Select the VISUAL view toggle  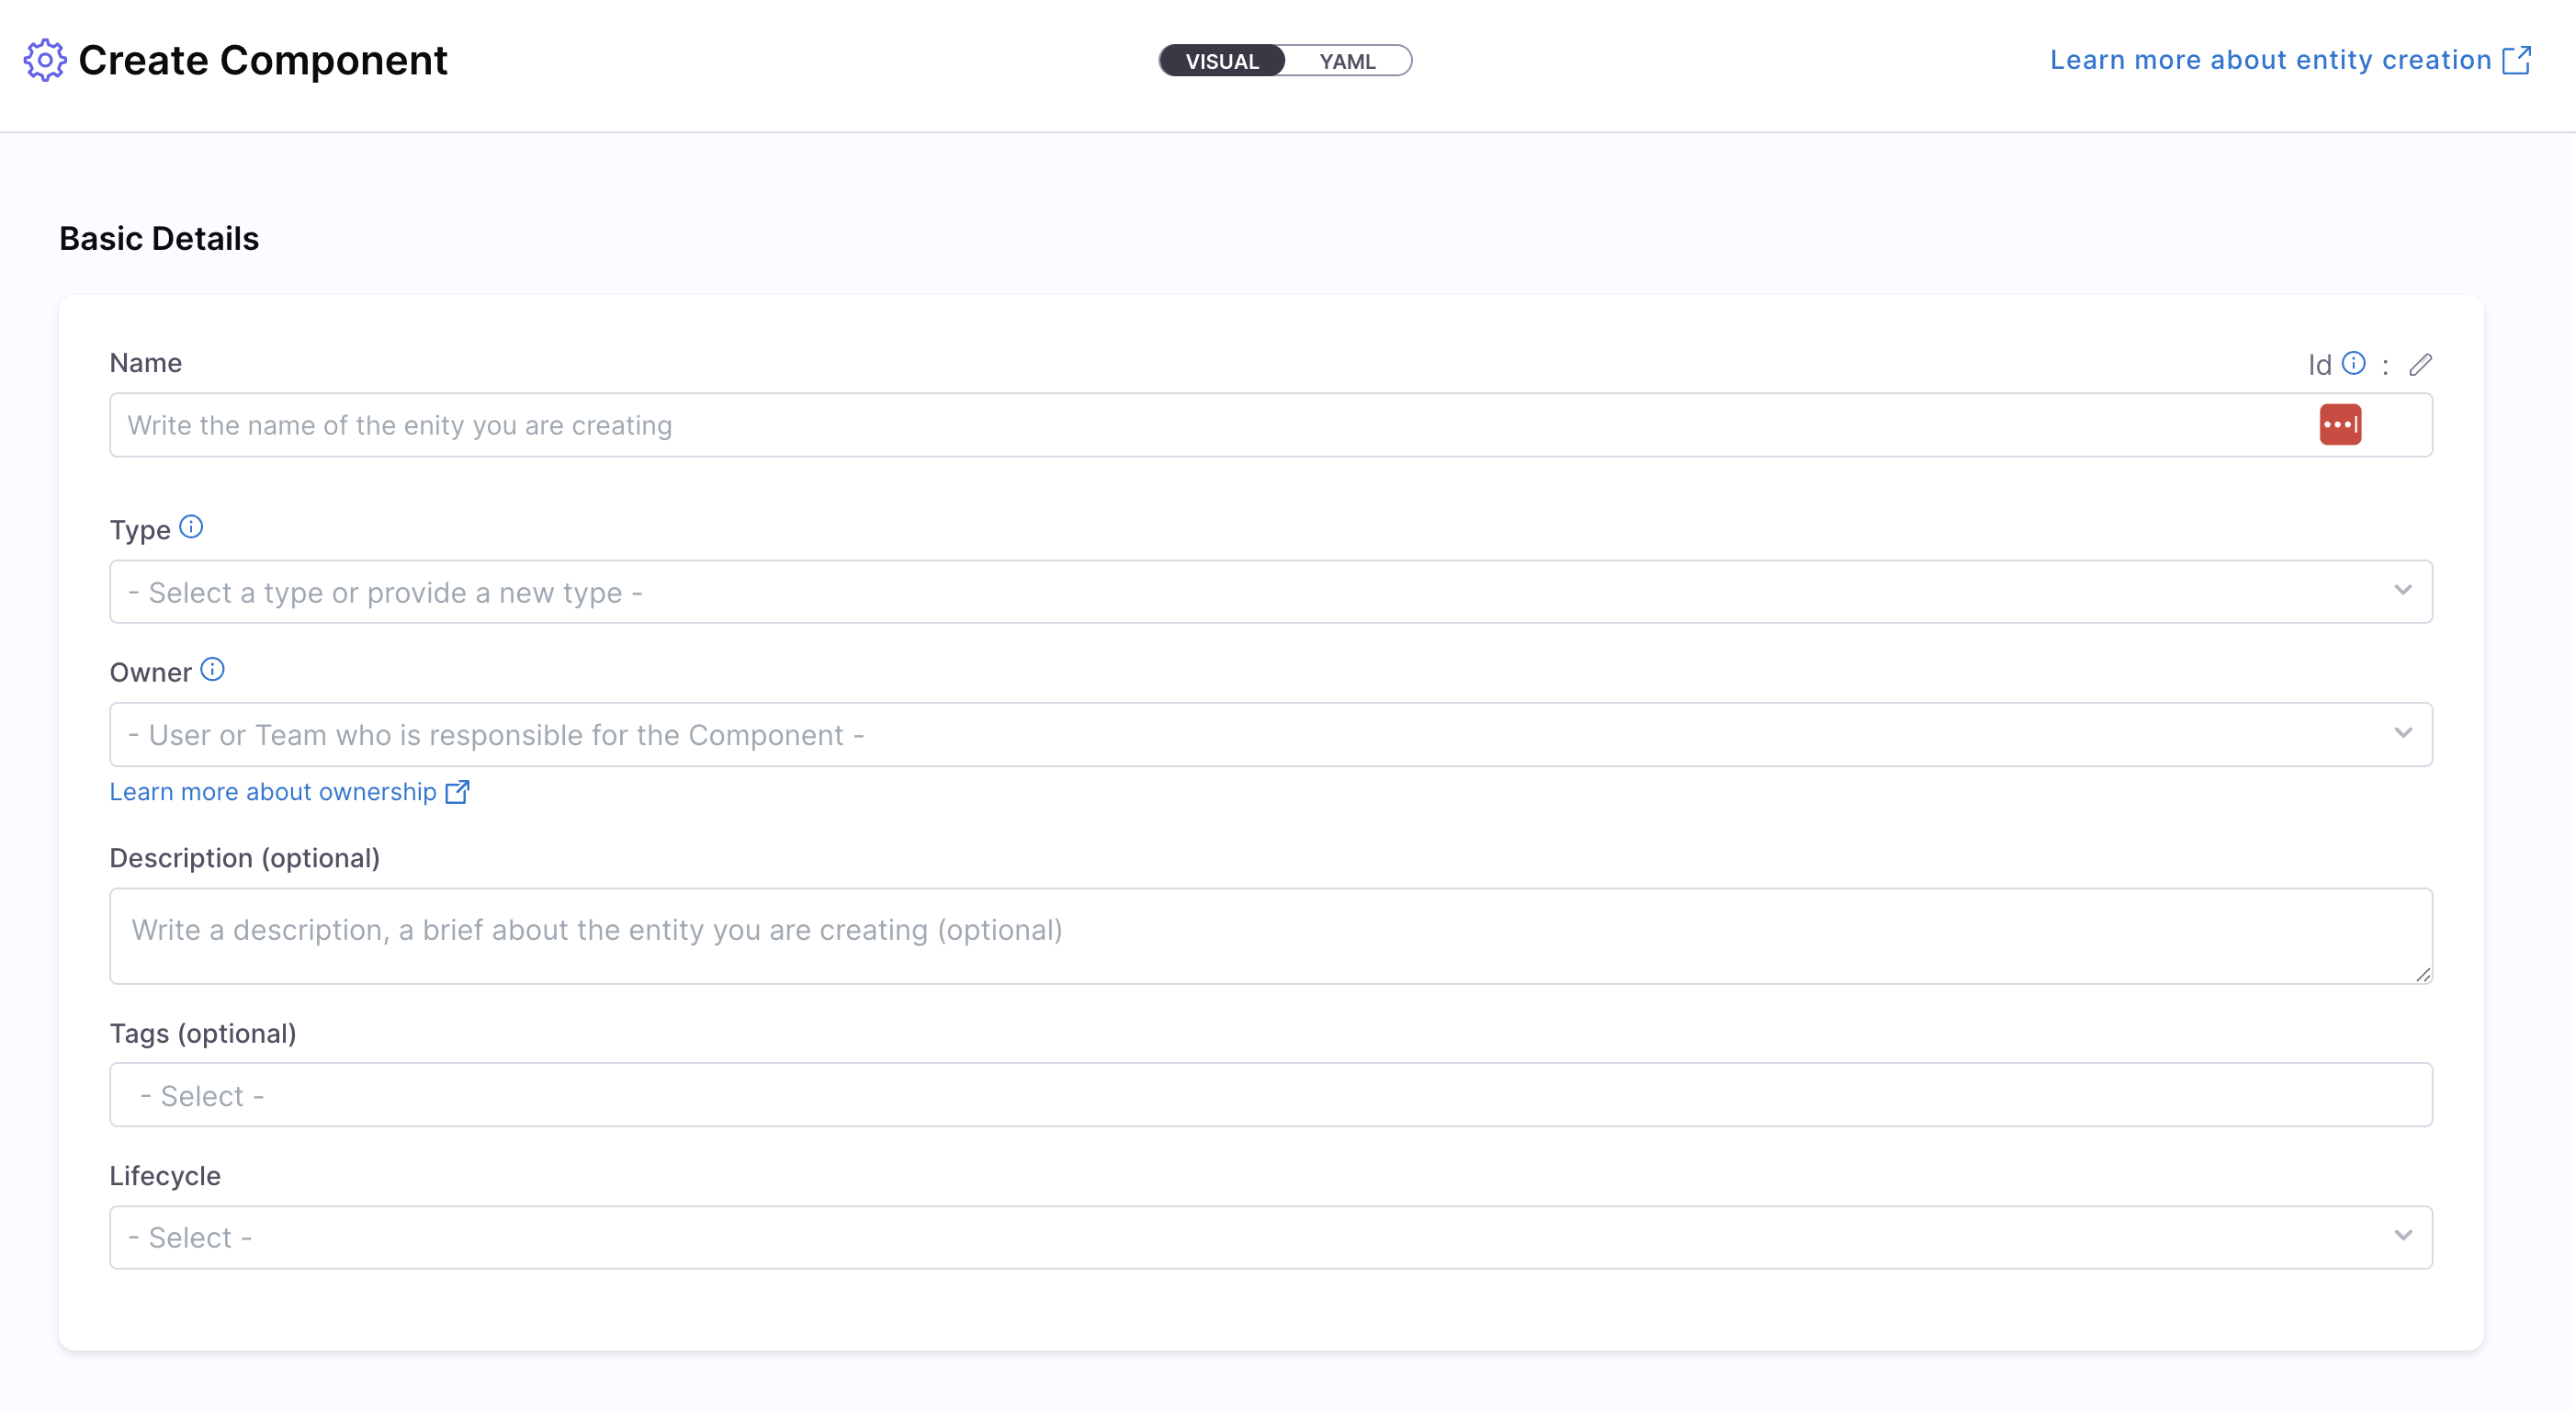coord(1222,61)
